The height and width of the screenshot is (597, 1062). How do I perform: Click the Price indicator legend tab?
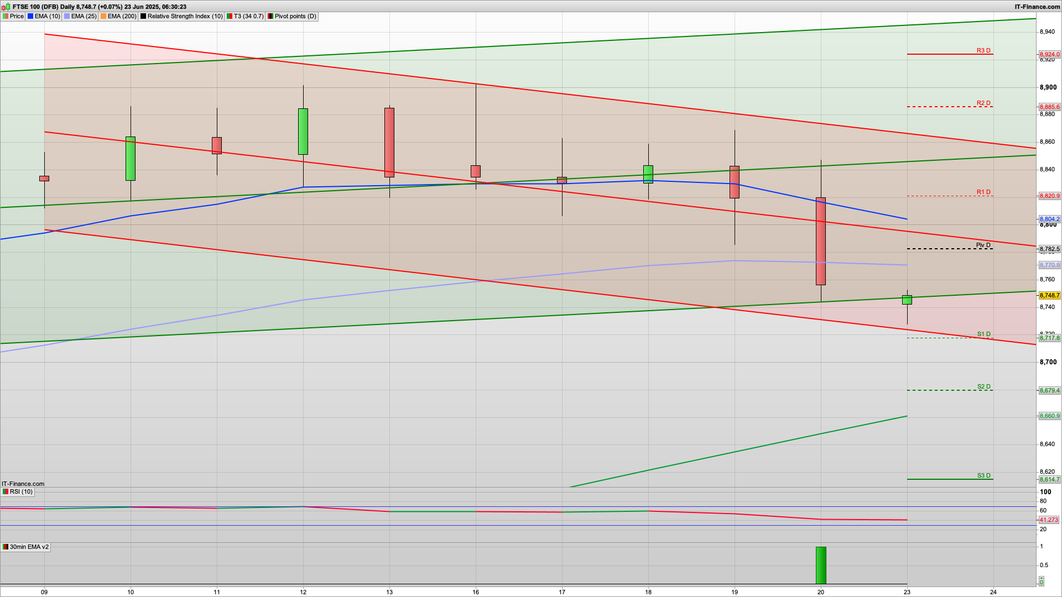pyautogui.click(x=13, y=16)
